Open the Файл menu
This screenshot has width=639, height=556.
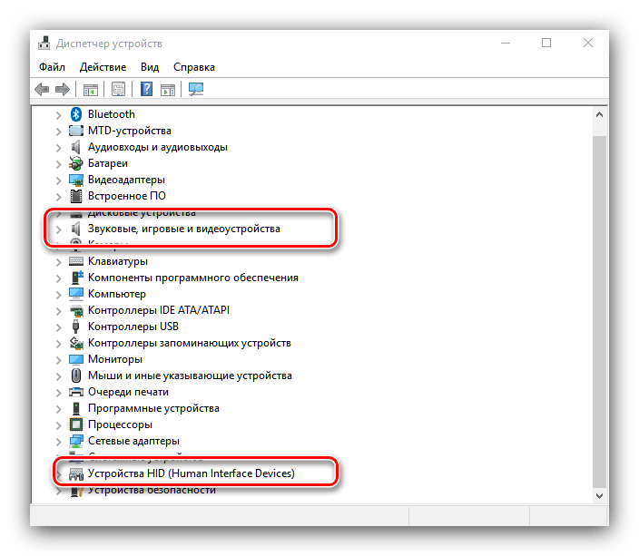tap(52, 67)
